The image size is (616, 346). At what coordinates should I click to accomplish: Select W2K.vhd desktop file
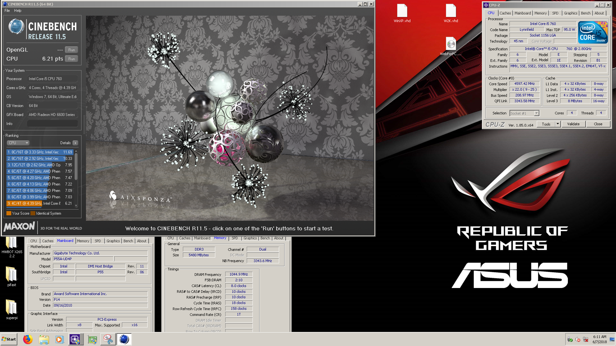(x=451, y=13)
